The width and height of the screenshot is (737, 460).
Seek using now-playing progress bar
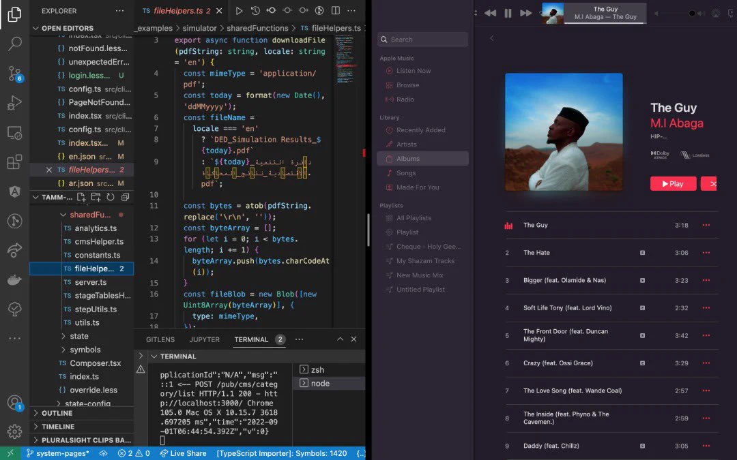click(605, 22)
